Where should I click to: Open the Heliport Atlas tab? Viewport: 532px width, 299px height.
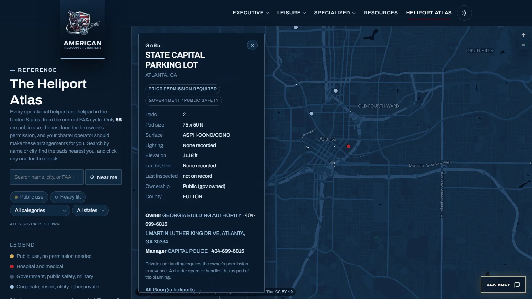click(x=429, y=13)
